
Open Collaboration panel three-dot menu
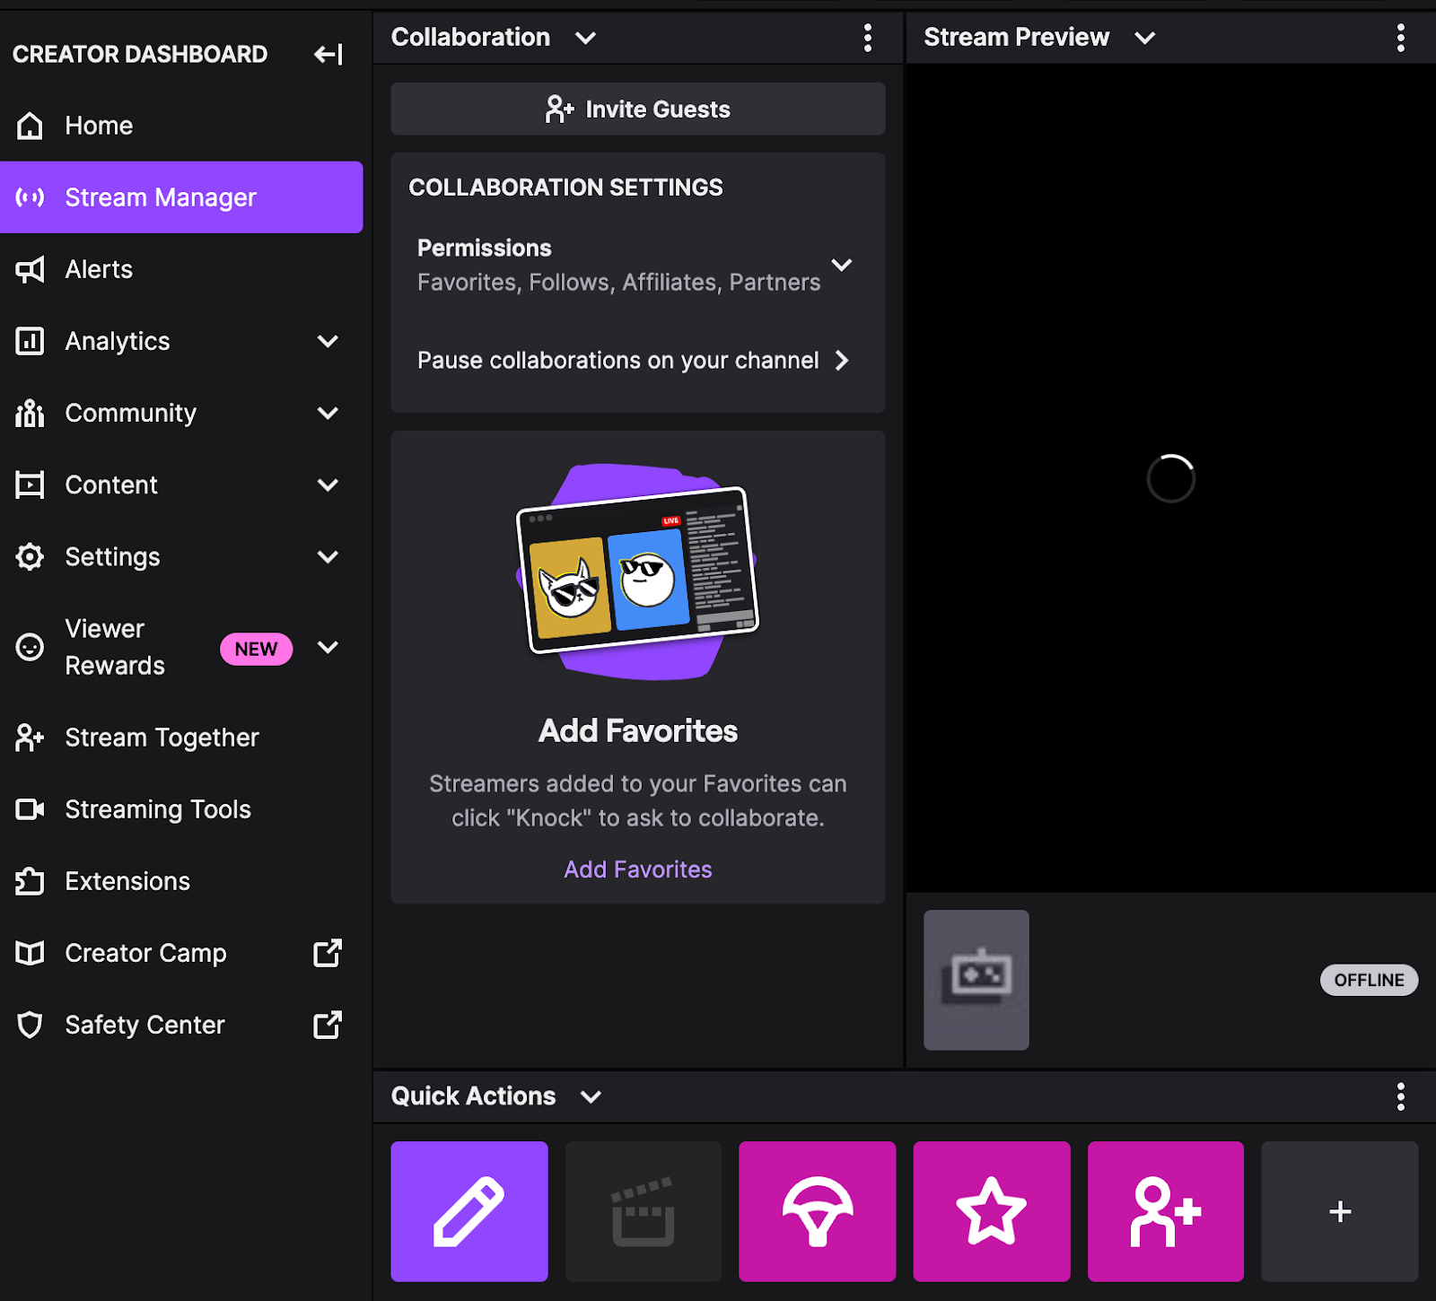(x=868, y=38)
